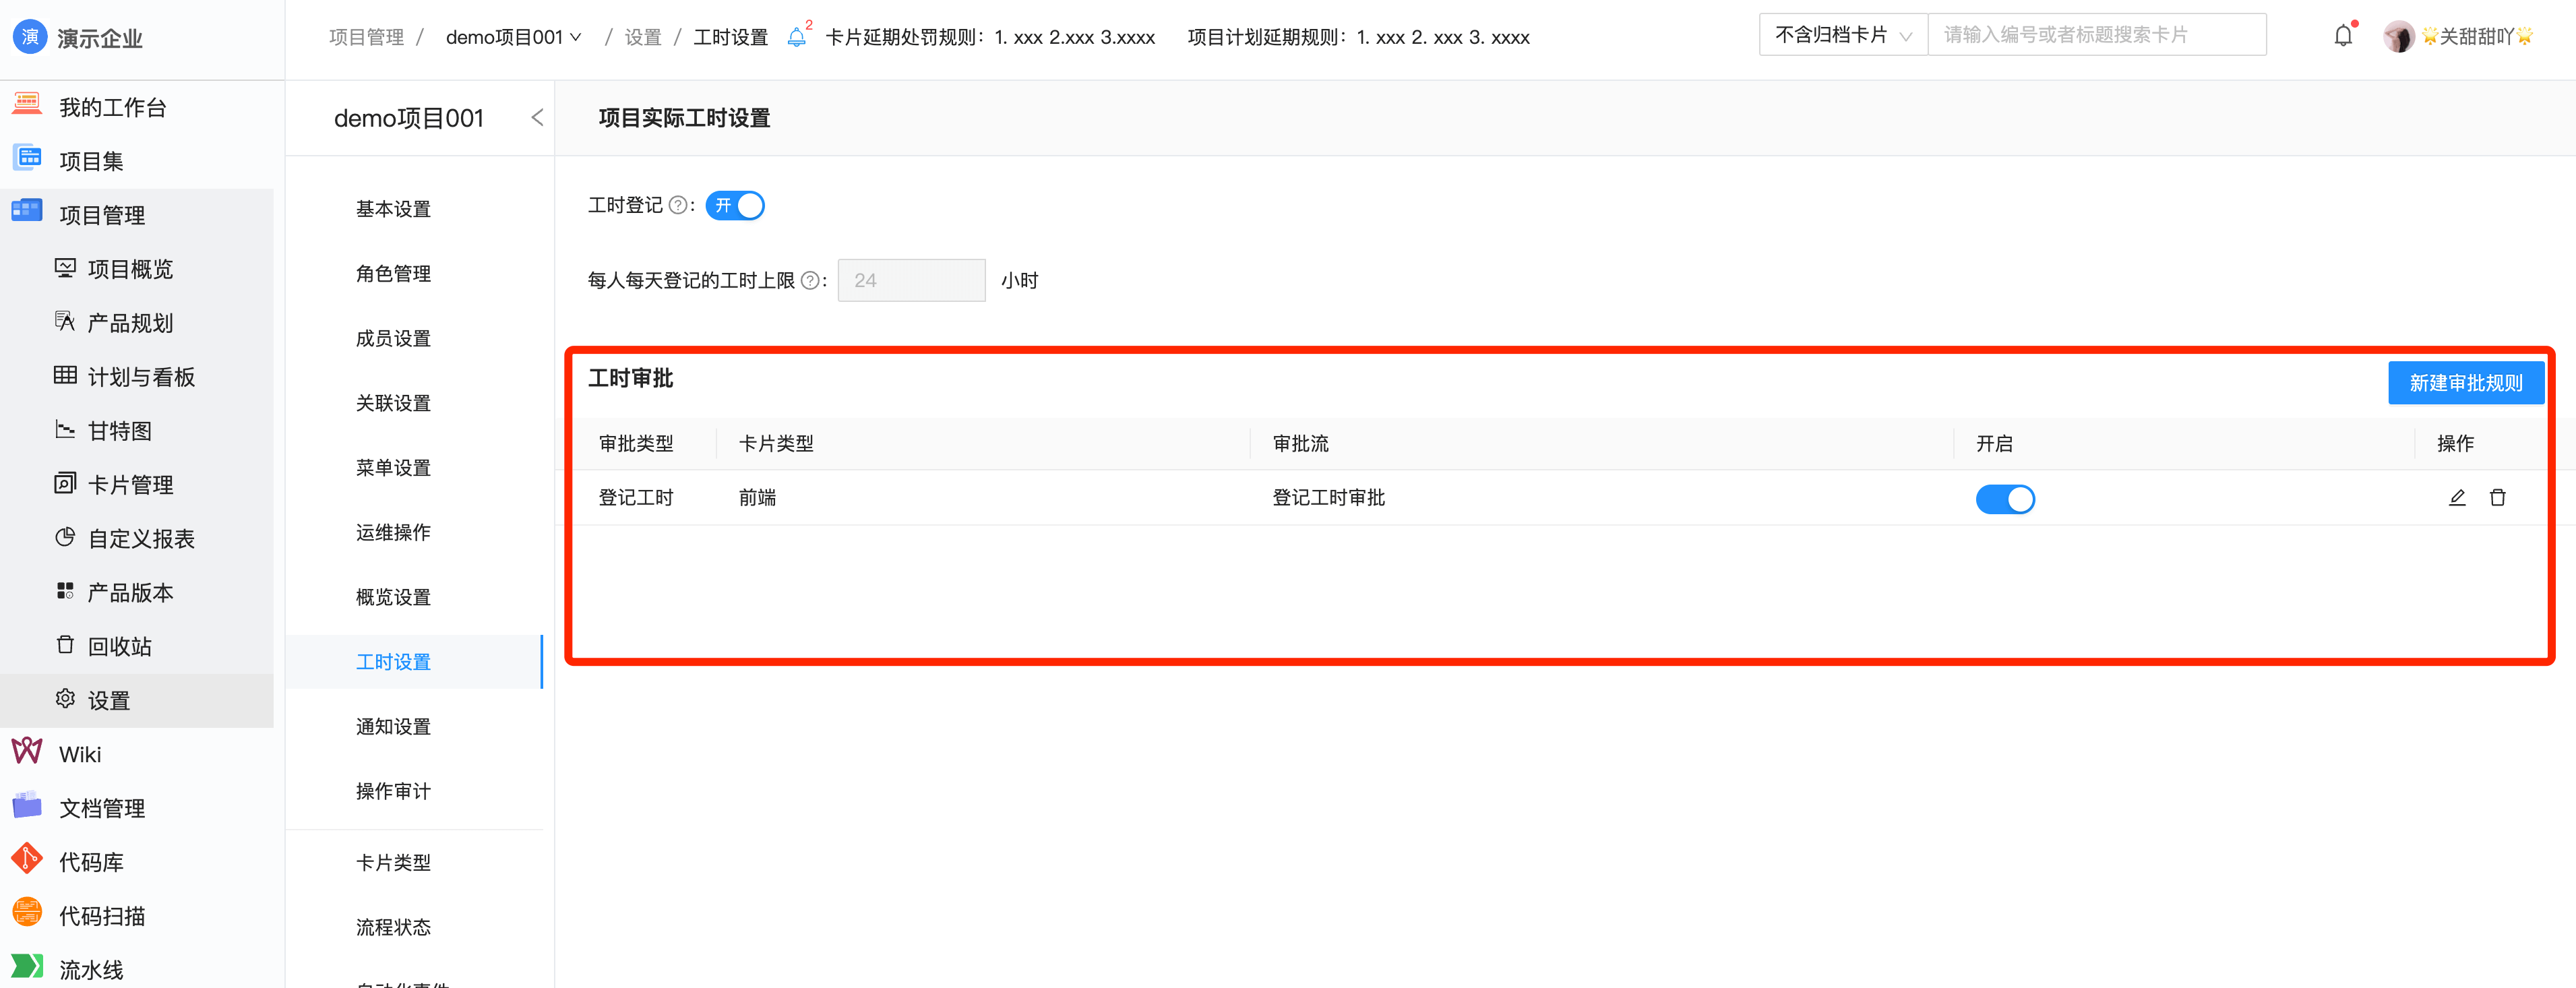Viewport: 2576px width, 988px height.
Task: Toggle the 登记工时 approval rule switch
Action: tap(2004, 499)
